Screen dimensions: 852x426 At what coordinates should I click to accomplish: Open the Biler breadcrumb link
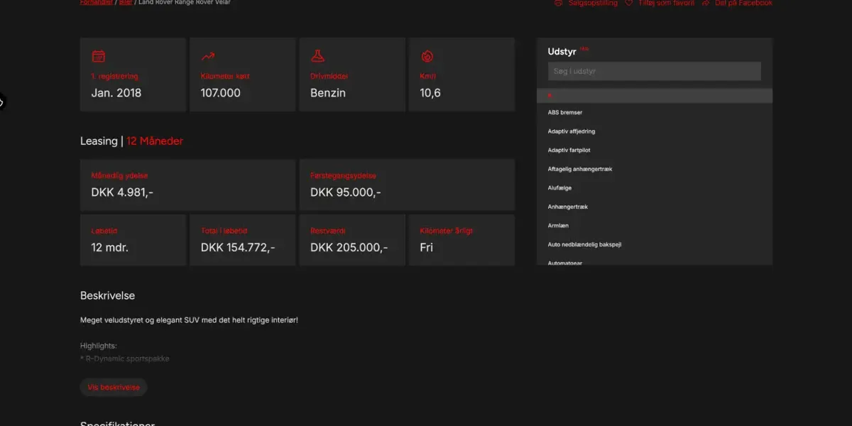click(x=126, y=2)
